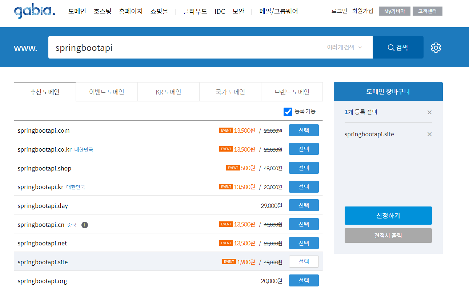Select springbootapi.shop with its 선택 button
The image size is (469, 289).
304,168
